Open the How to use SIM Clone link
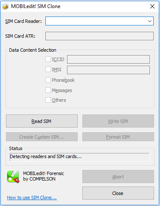160x206 pixels. [x=32, y=198]
